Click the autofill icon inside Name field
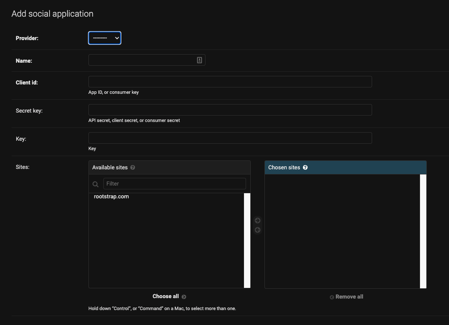 point(200,60)
